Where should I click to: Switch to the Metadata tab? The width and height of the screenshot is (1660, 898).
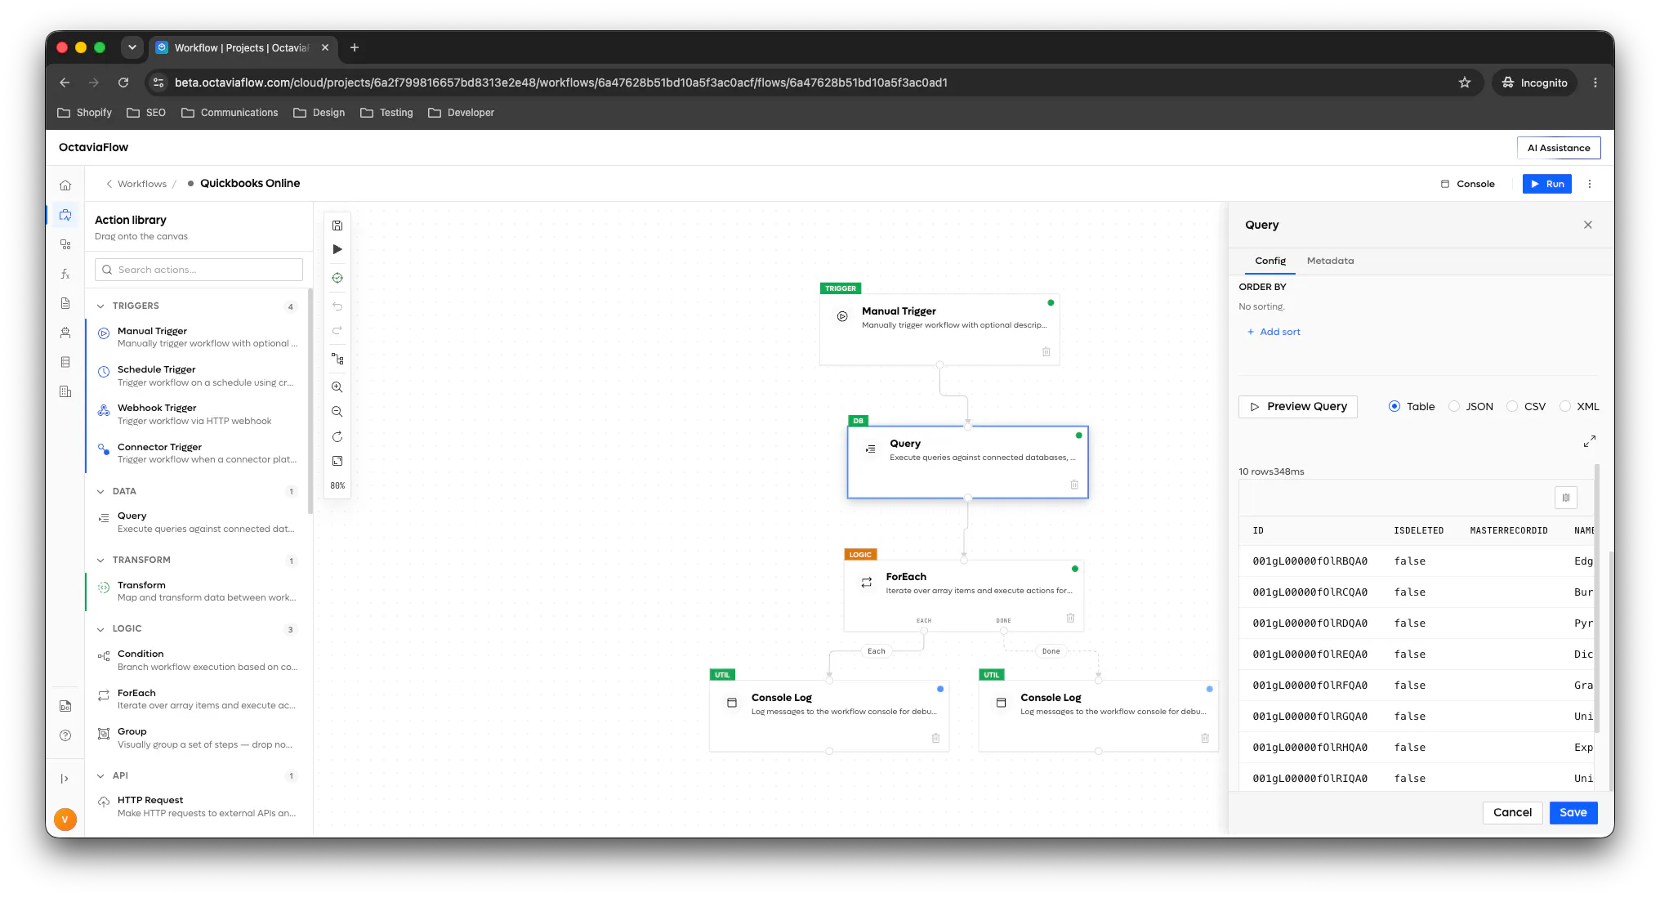click(1330, 261)
